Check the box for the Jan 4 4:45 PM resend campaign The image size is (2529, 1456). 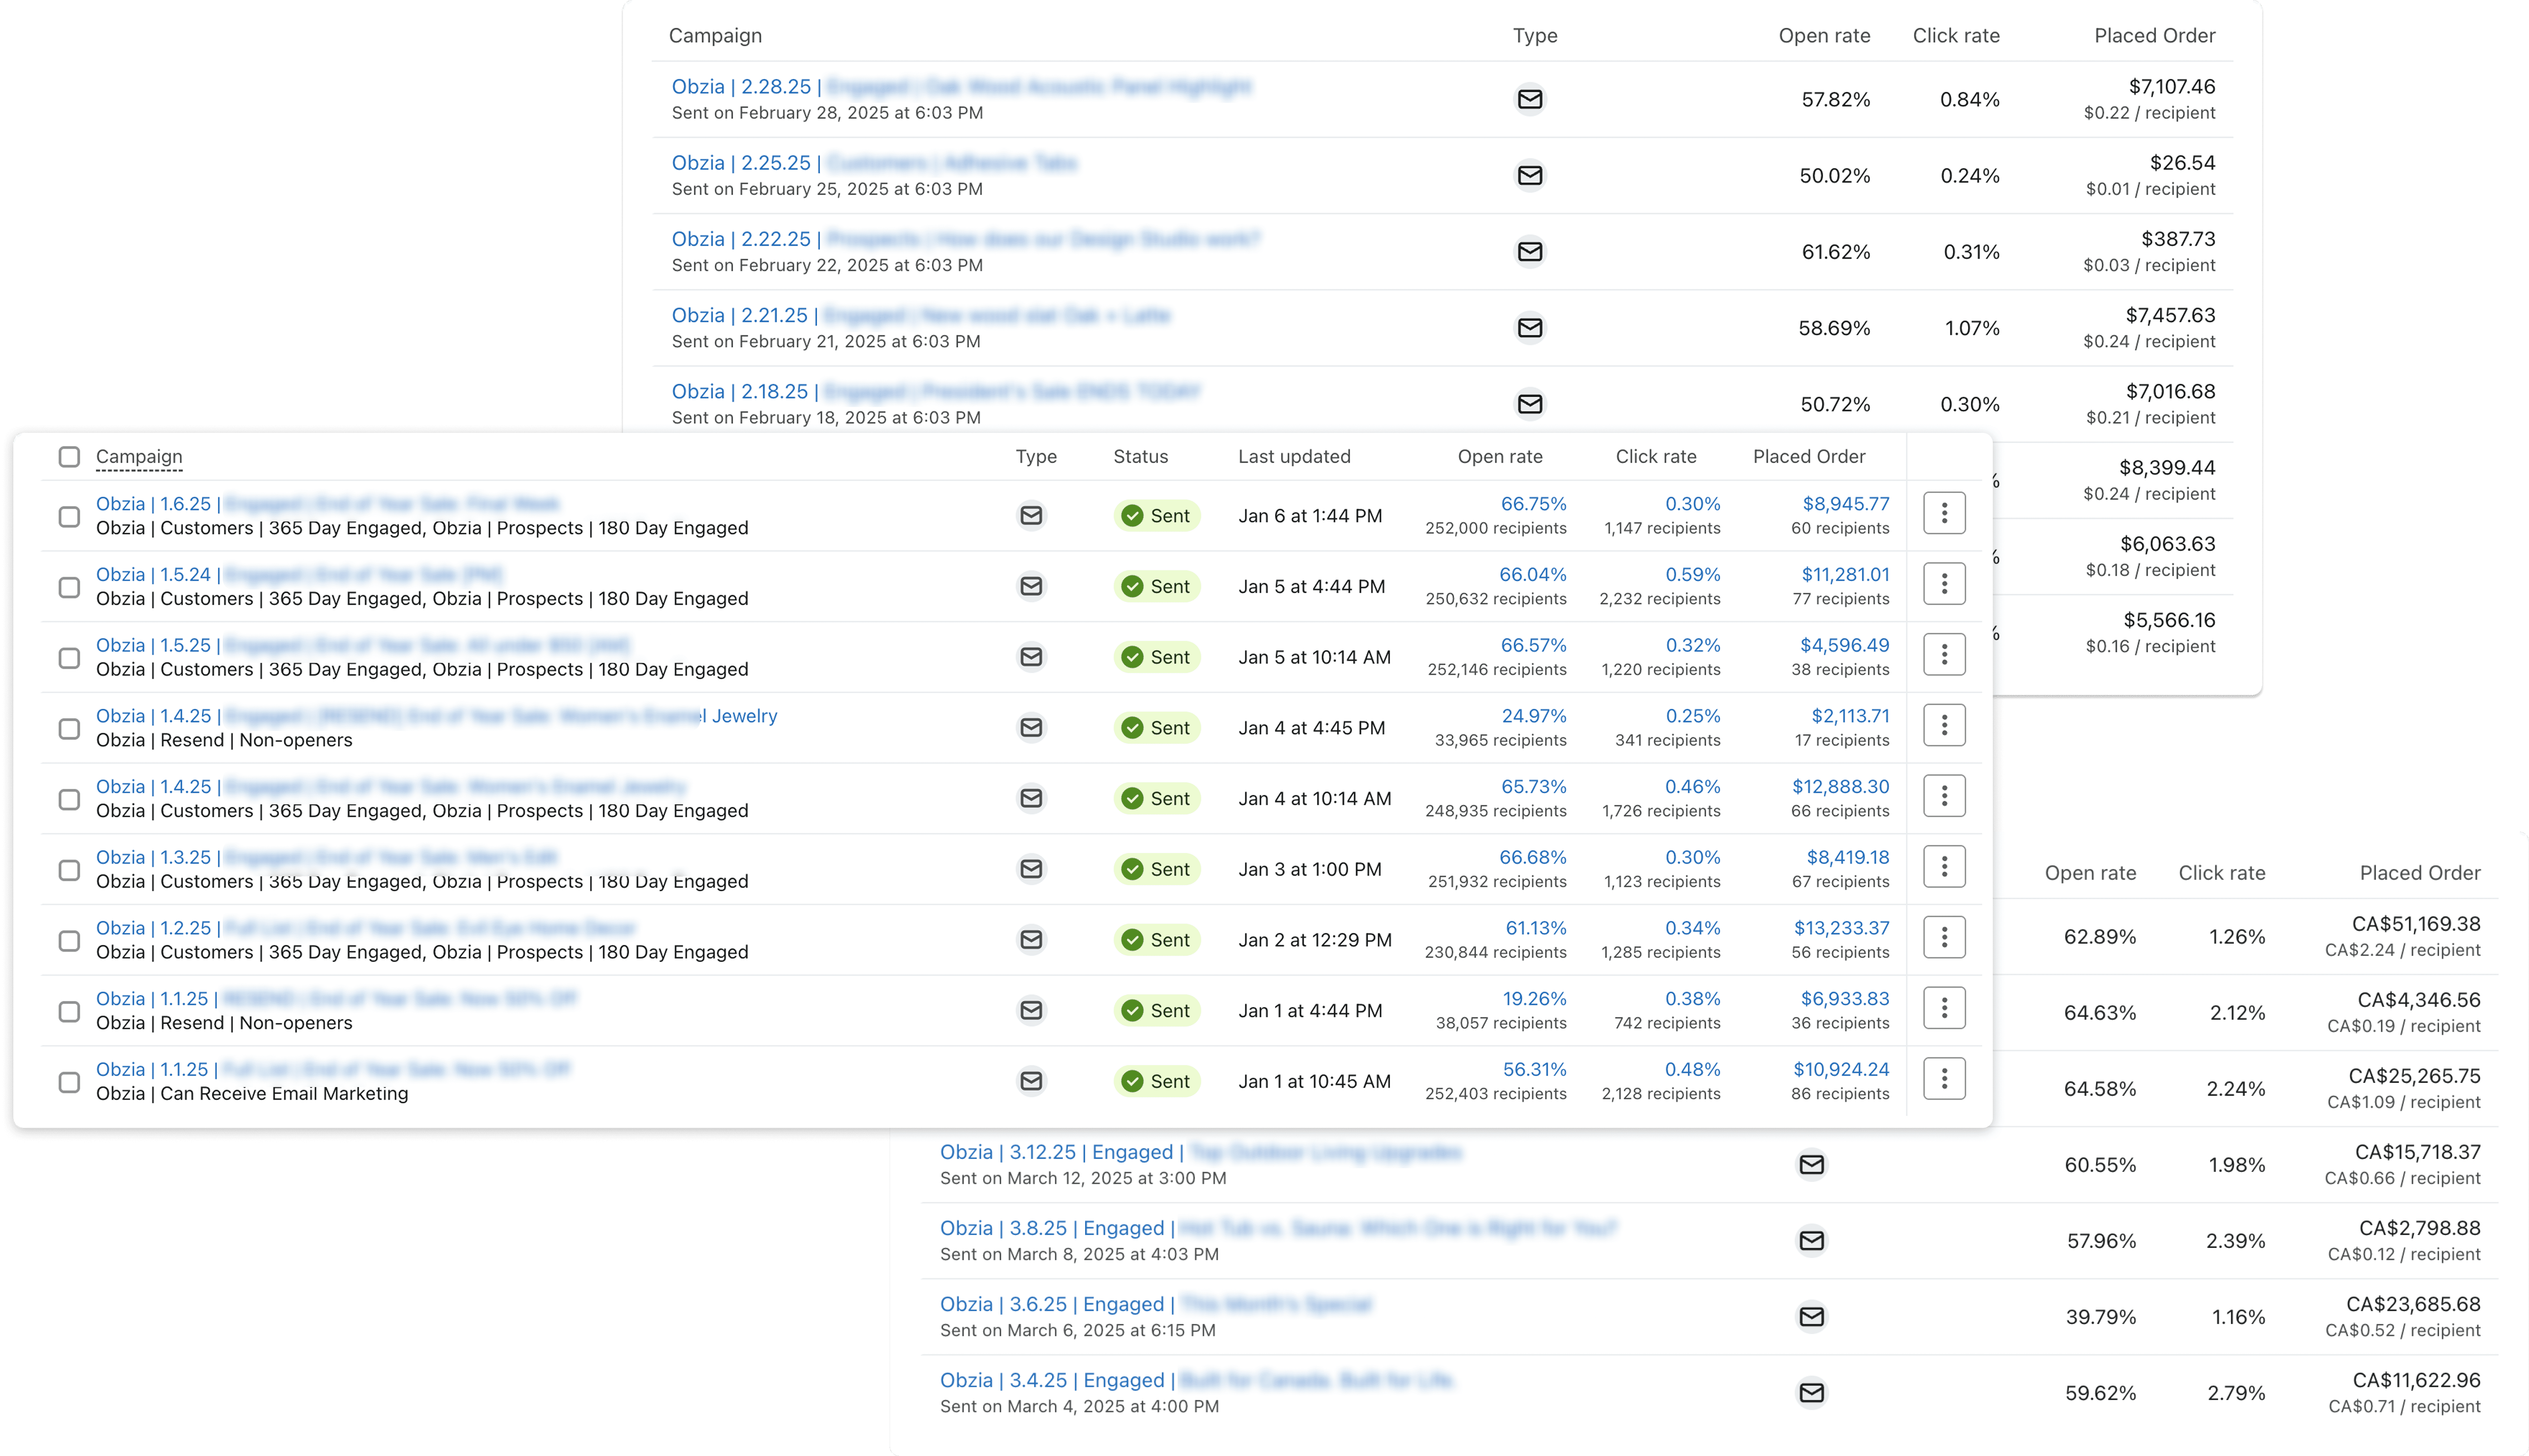click(69, 729)
